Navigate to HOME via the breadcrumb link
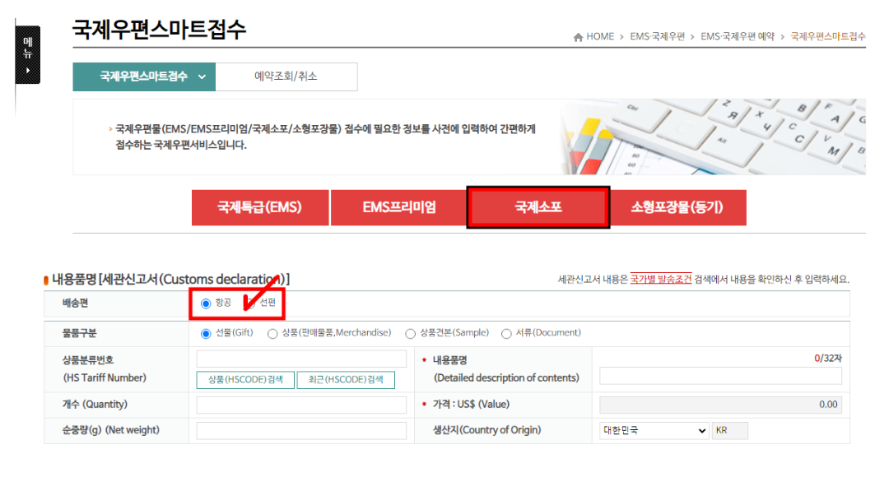This screenshot has width=889, height=477. point(599,36)
